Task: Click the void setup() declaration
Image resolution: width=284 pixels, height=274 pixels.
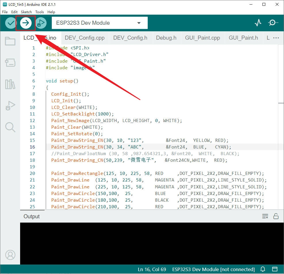Action: (62, 81)
